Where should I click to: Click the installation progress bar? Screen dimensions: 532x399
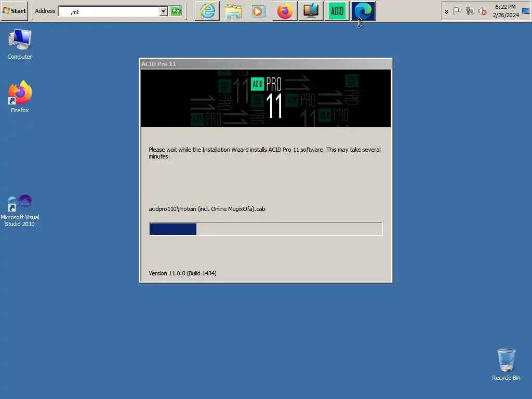coord(265,229)
